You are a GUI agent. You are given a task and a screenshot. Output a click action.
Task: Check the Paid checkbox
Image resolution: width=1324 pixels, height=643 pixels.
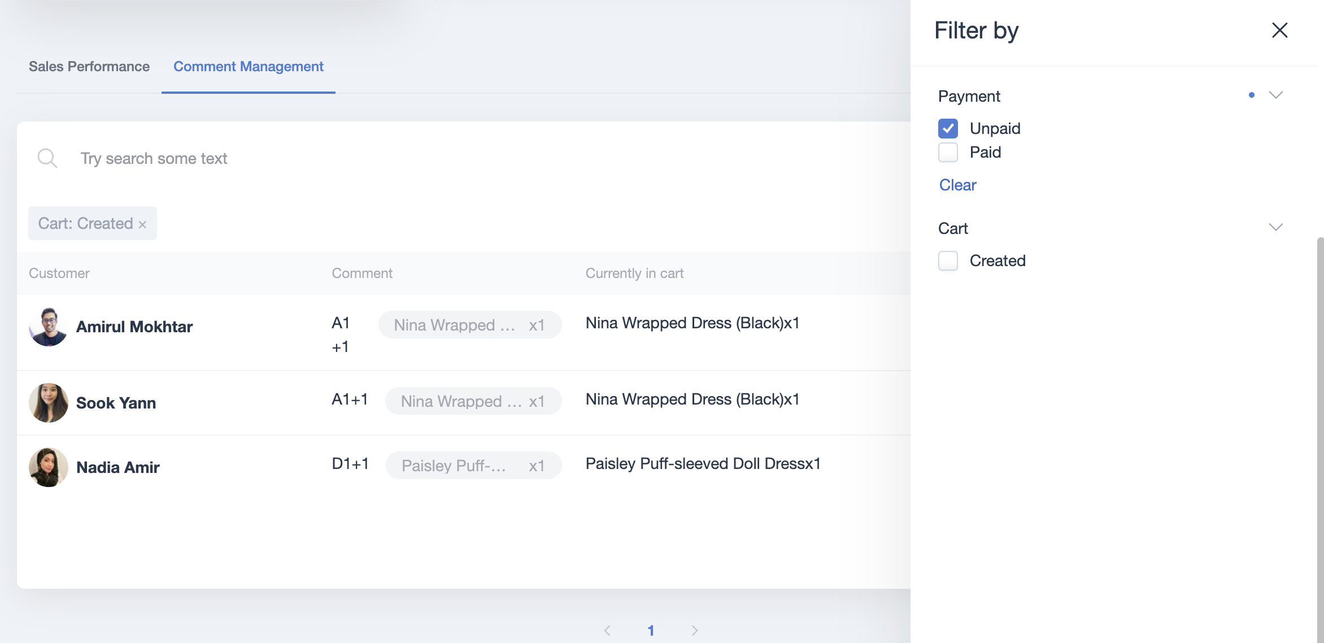(x=948, y=152)
